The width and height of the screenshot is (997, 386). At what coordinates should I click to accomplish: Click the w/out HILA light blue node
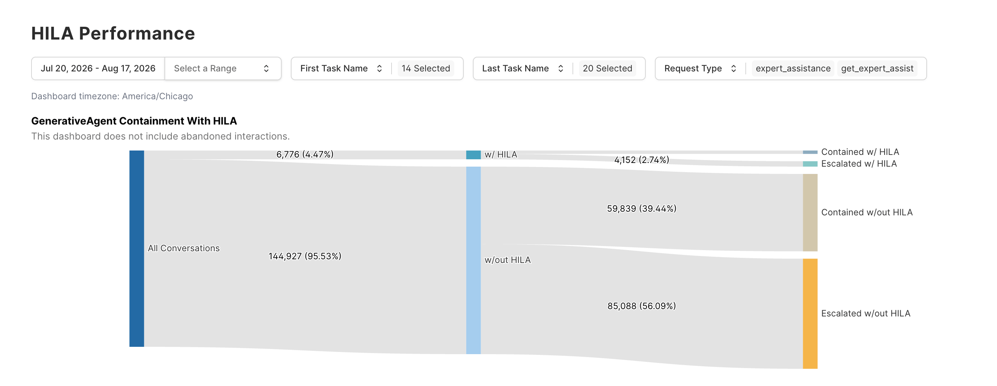[x=473, y=260]
